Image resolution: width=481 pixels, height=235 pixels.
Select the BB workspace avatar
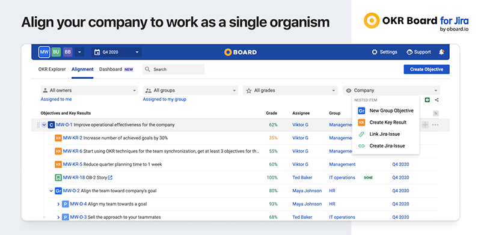[x=68, y=52]
